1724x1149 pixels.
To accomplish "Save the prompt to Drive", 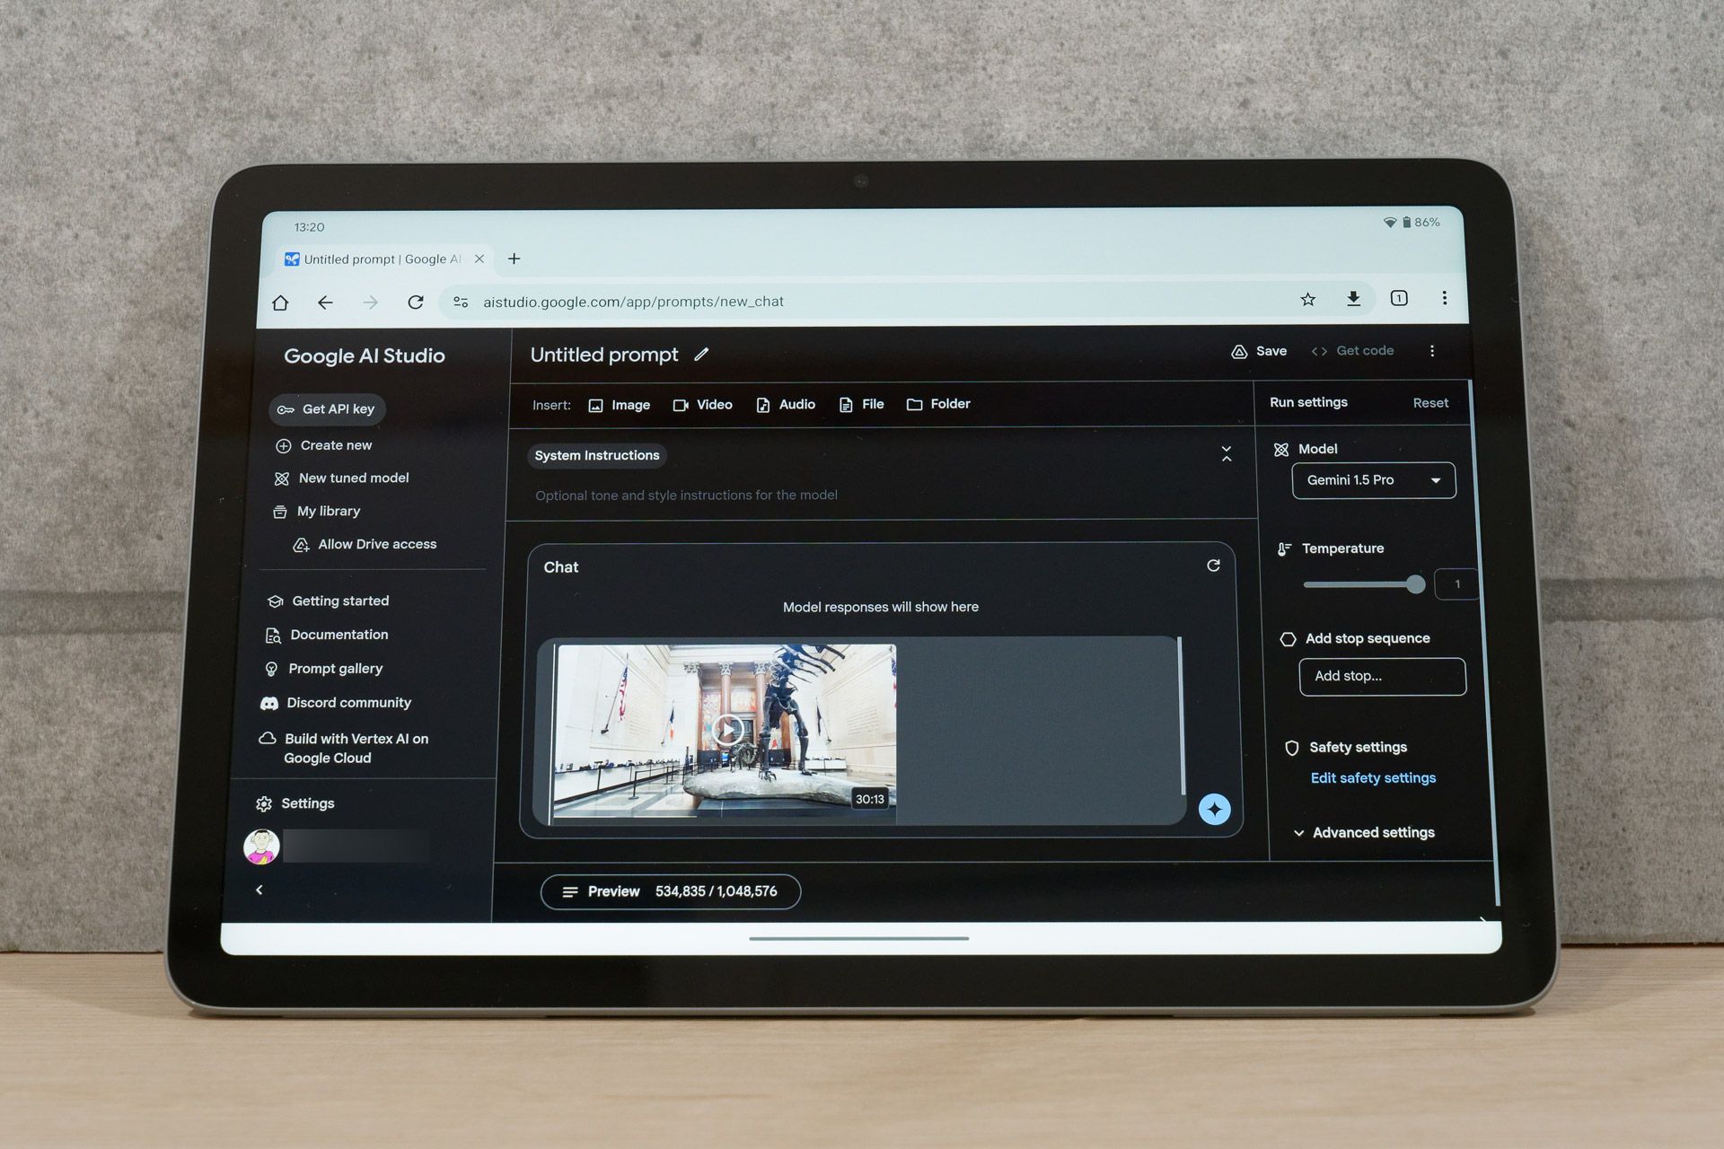I will [1259, 351].
